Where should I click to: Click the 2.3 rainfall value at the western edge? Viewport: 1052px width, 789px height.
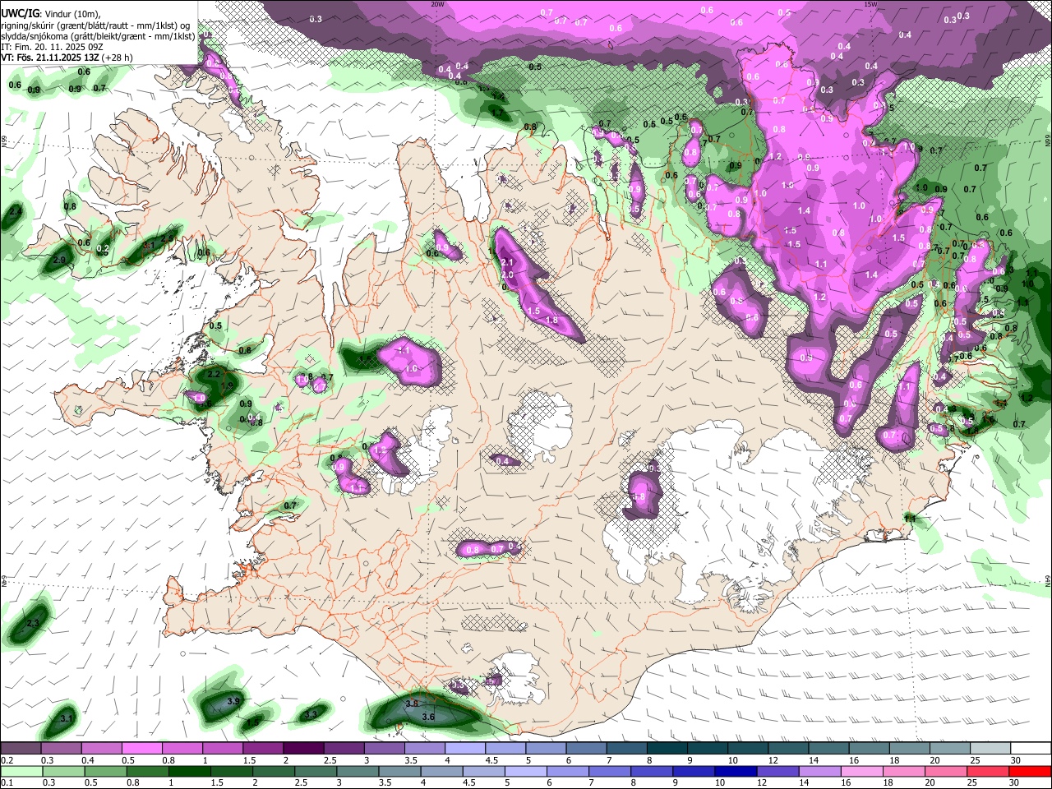click(33, 625)
